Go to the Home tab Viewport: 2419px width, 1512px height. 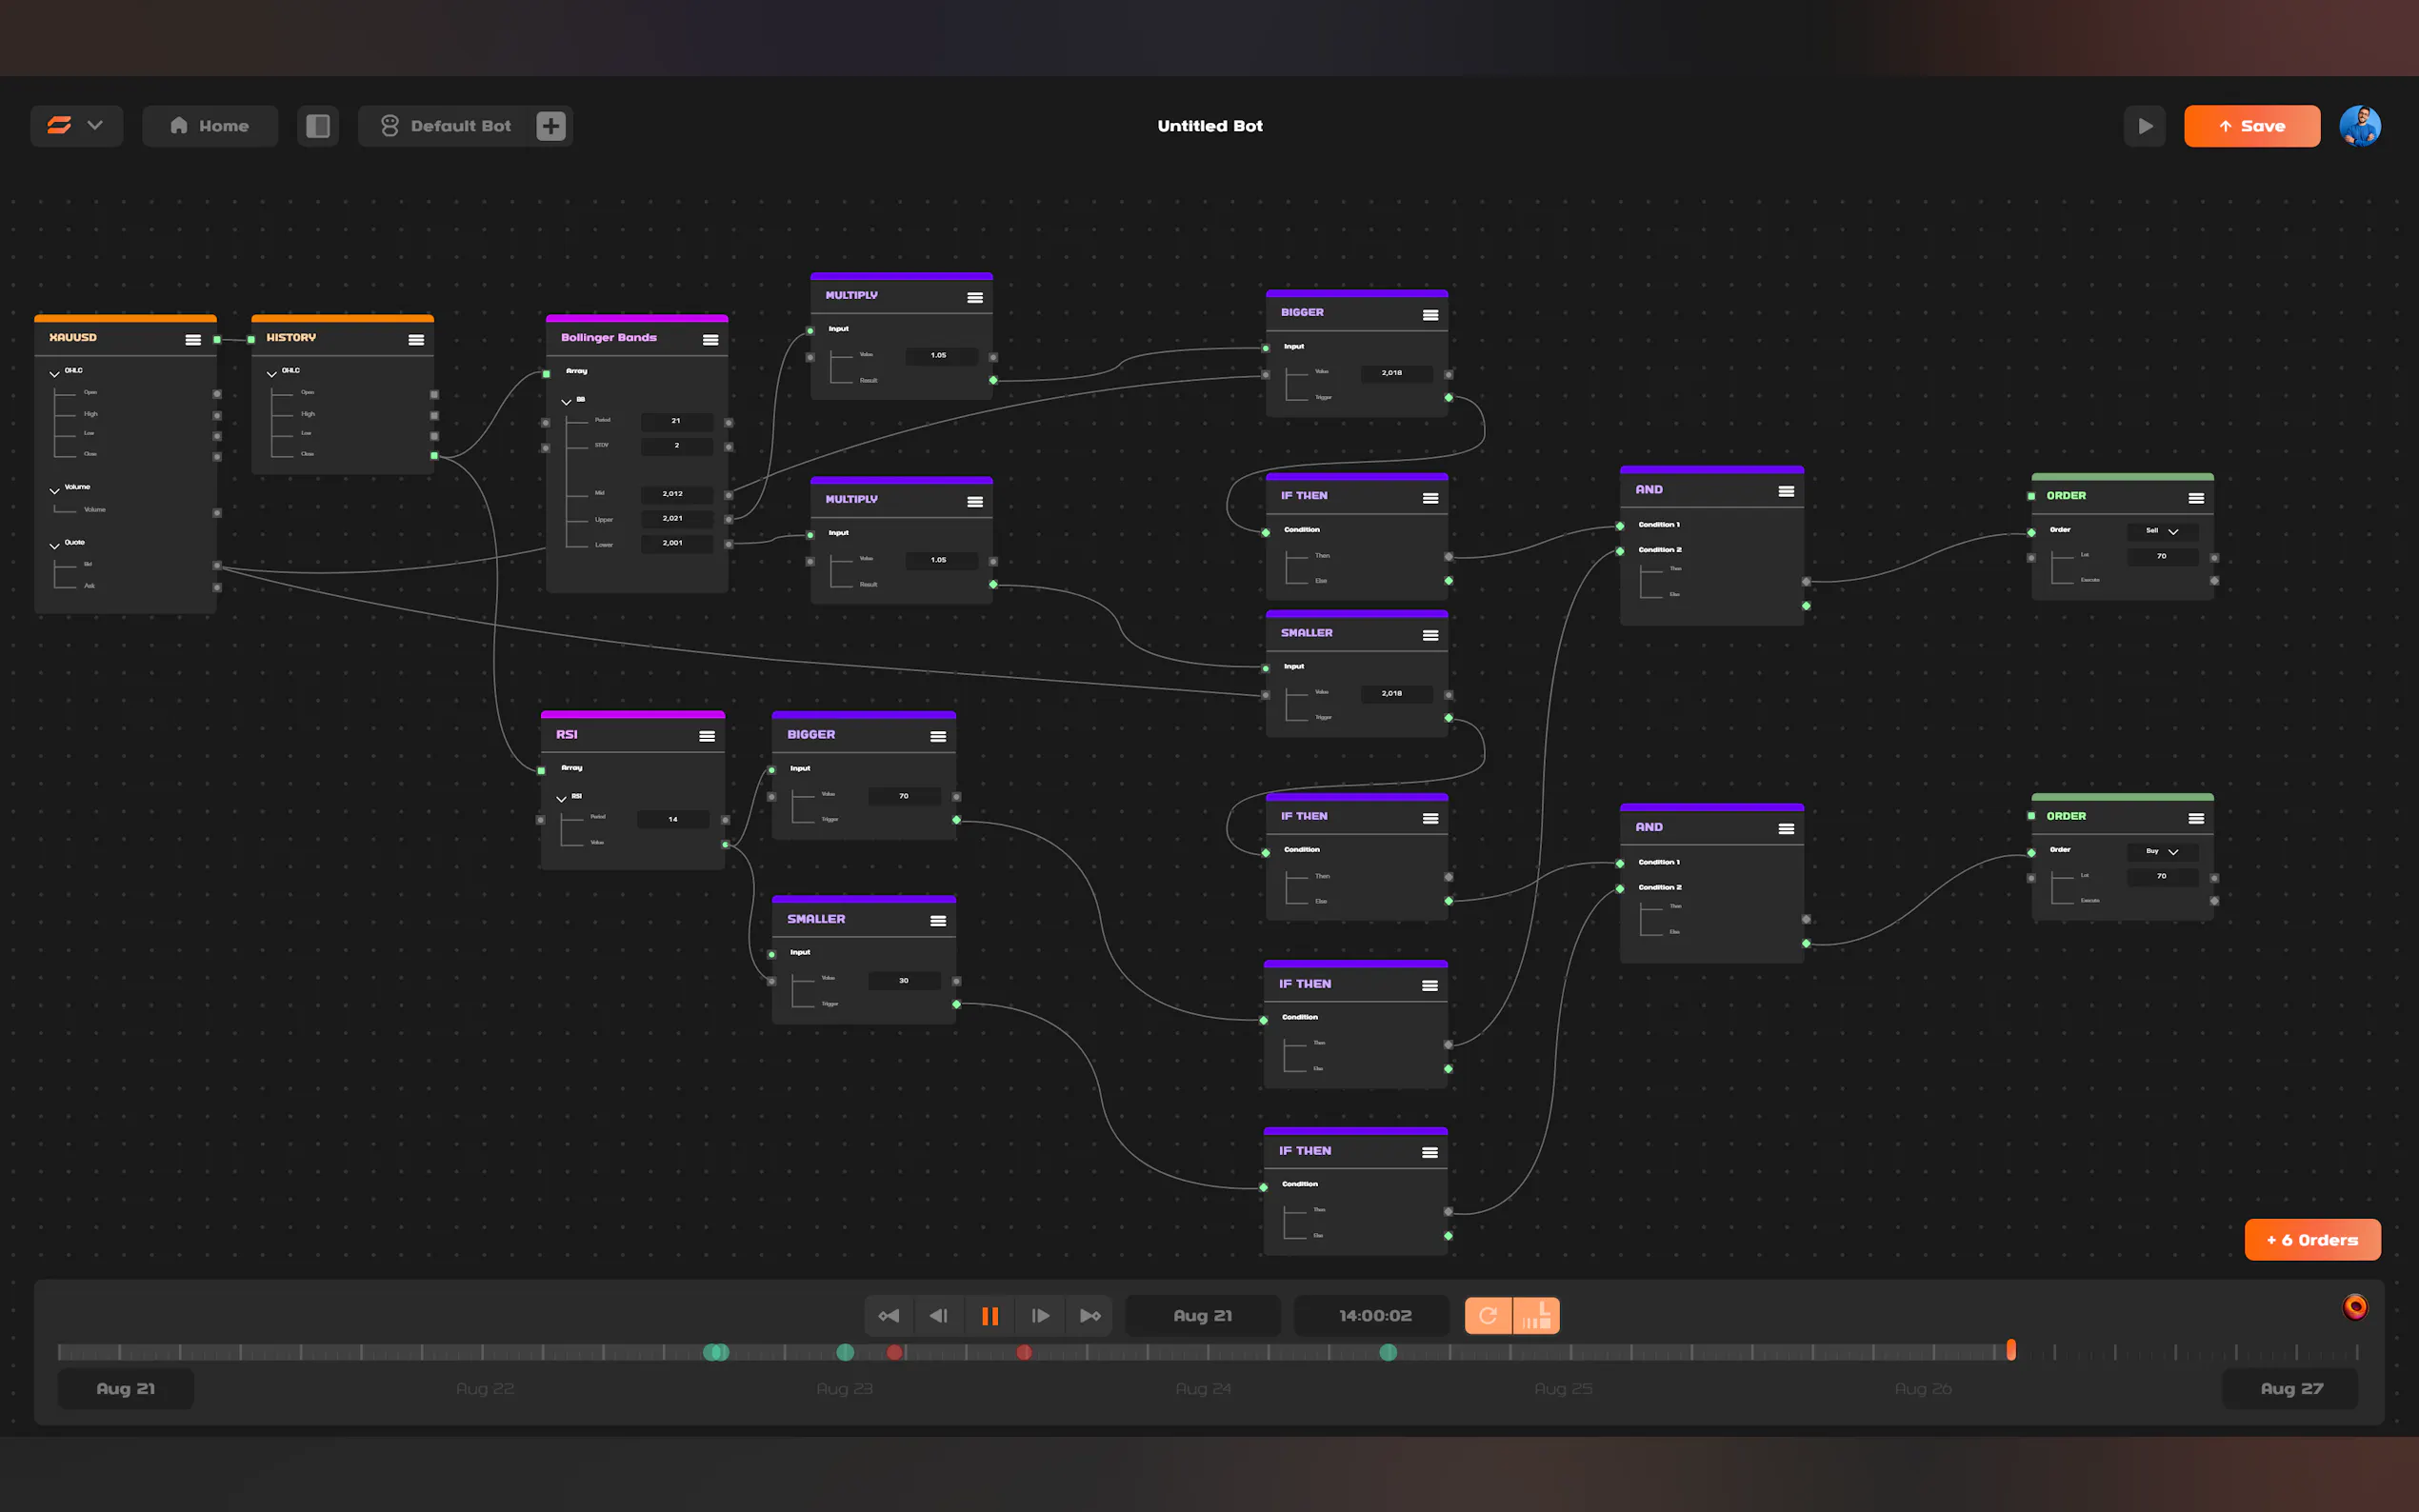pyautogui.click(x=210, y=126)
